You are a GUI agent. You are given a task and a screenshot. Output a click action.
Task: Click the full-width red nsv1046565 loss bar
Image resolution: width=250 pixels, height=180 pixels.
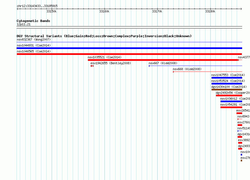point(129,54)
